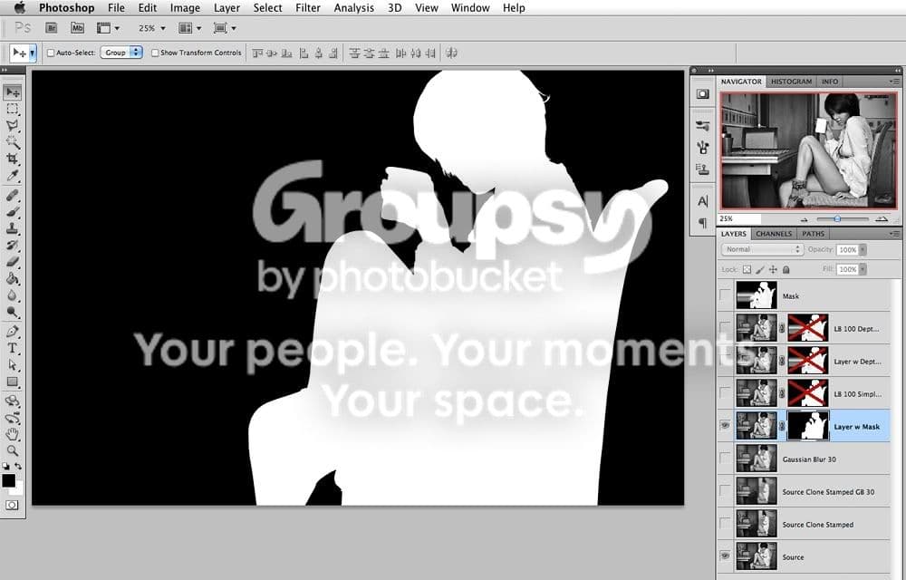Select the Rectangle shape tool

pyautogui.click(x=13, y=382)
